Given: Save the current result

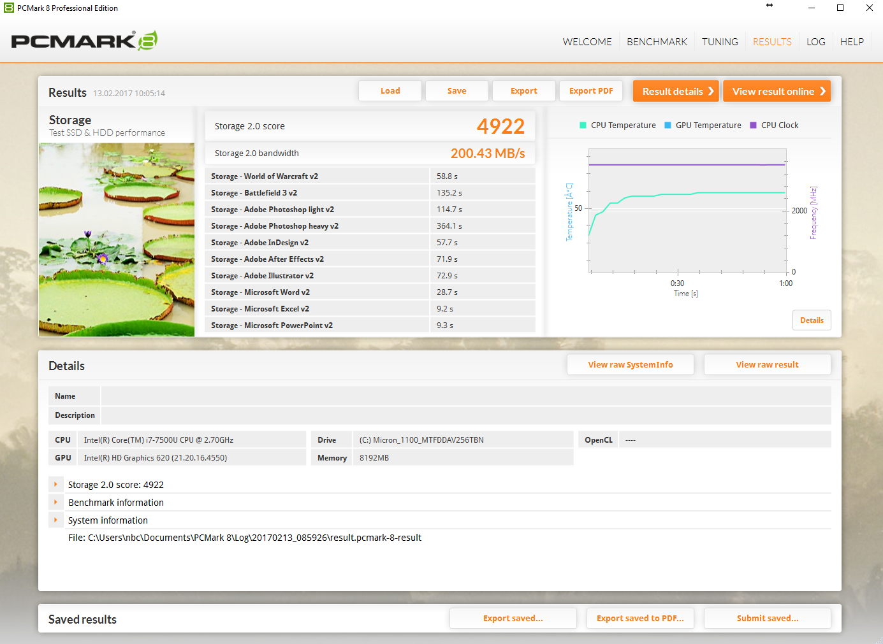Looking at the screenshot, I should (457, 91).
